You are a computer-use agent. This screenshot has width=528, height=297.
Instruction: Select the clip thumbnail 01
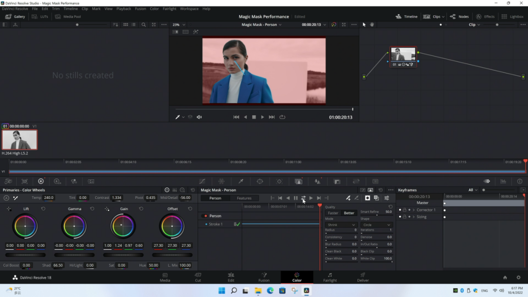[x=20, y=140]
